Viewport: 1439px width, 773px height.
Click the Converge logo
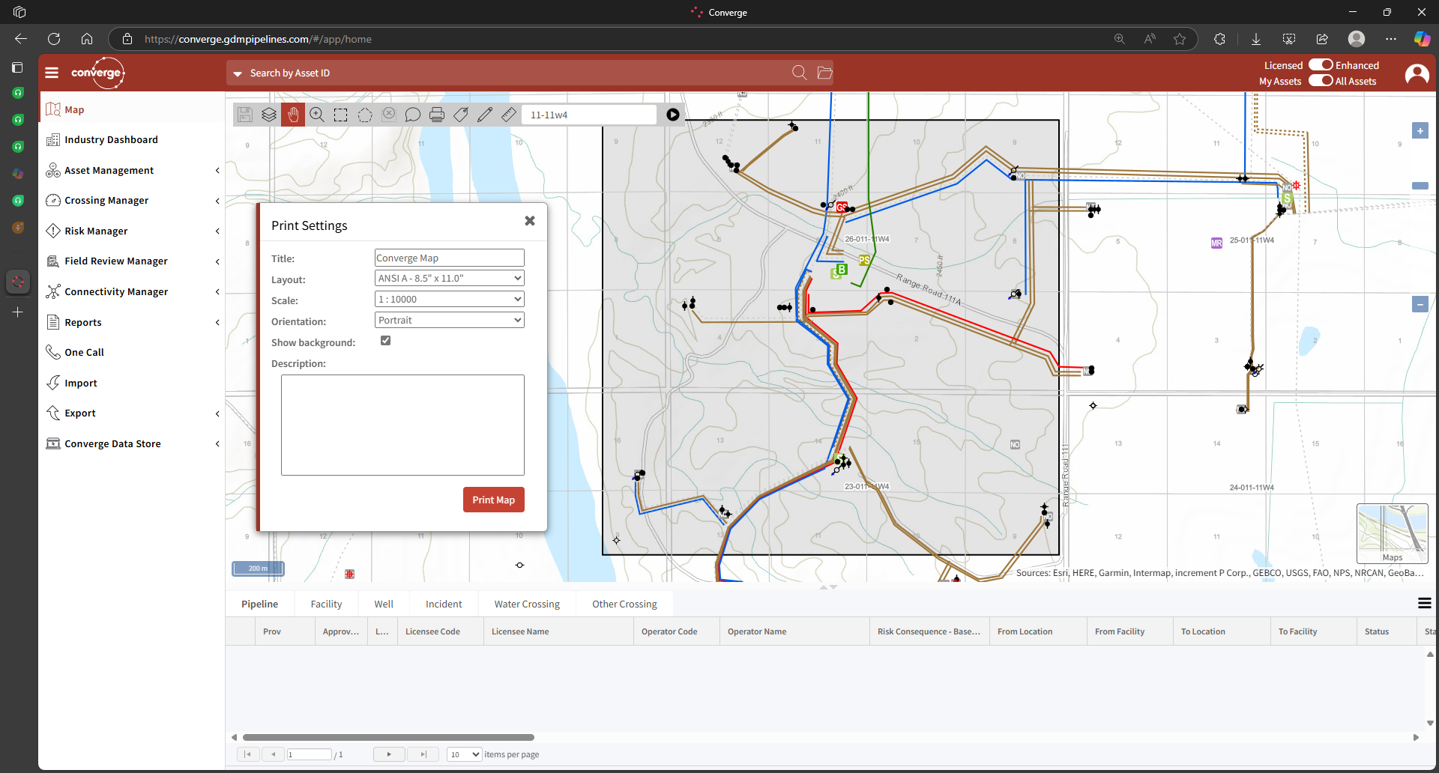(x=98, y=73)
